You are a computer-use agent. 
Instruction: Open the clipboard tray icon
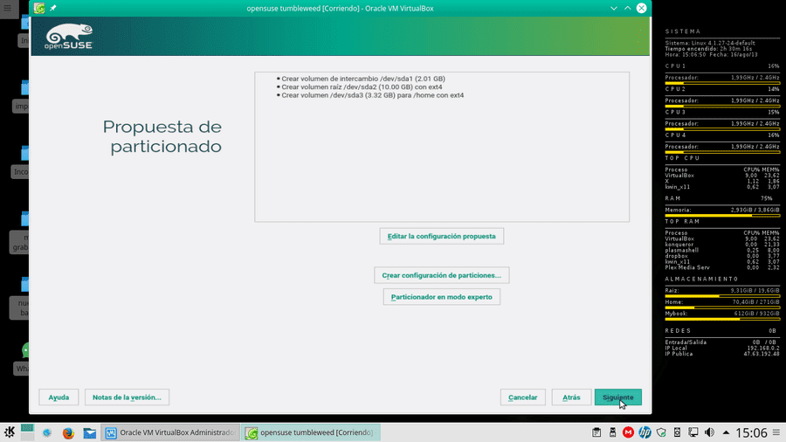point(596,432)
